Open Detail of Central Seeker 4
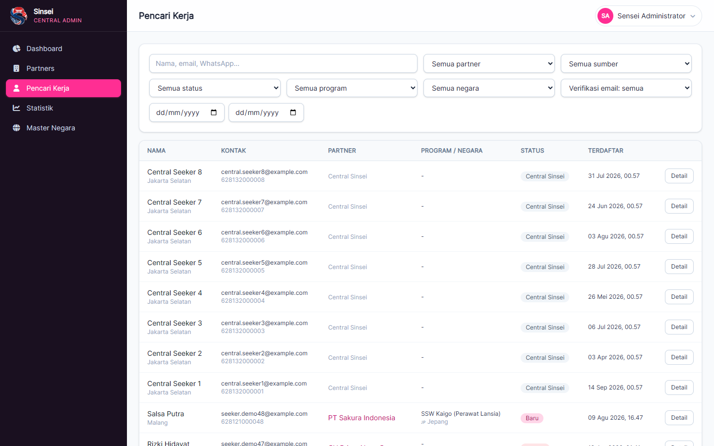 click(679, 297)
